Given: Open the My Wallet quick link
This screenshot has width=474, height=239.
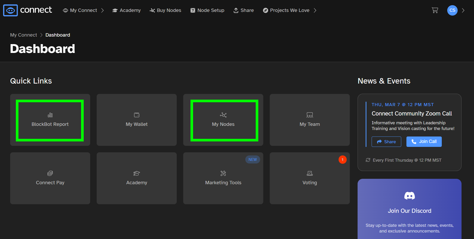Looking at the screenshot, I should (x=137, y=120).
